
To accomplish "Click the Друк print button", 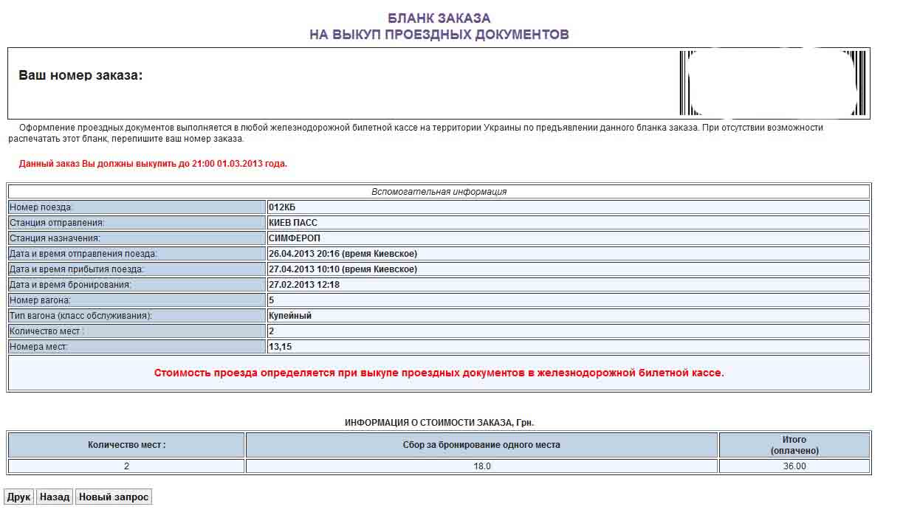I will 18,497.
